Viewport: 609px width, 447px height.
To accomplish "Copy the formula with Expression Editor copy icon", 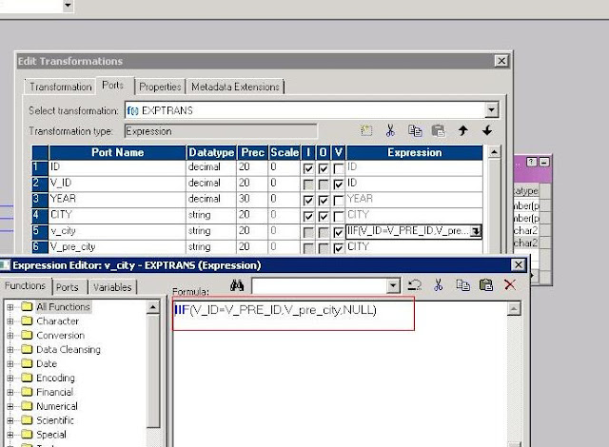I will click(x=462, y=285).
